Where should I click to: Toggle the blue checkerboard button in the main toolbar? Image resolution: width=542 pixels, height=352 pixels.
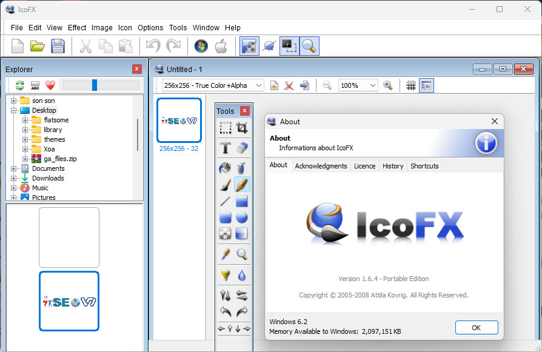pos(249,46)
